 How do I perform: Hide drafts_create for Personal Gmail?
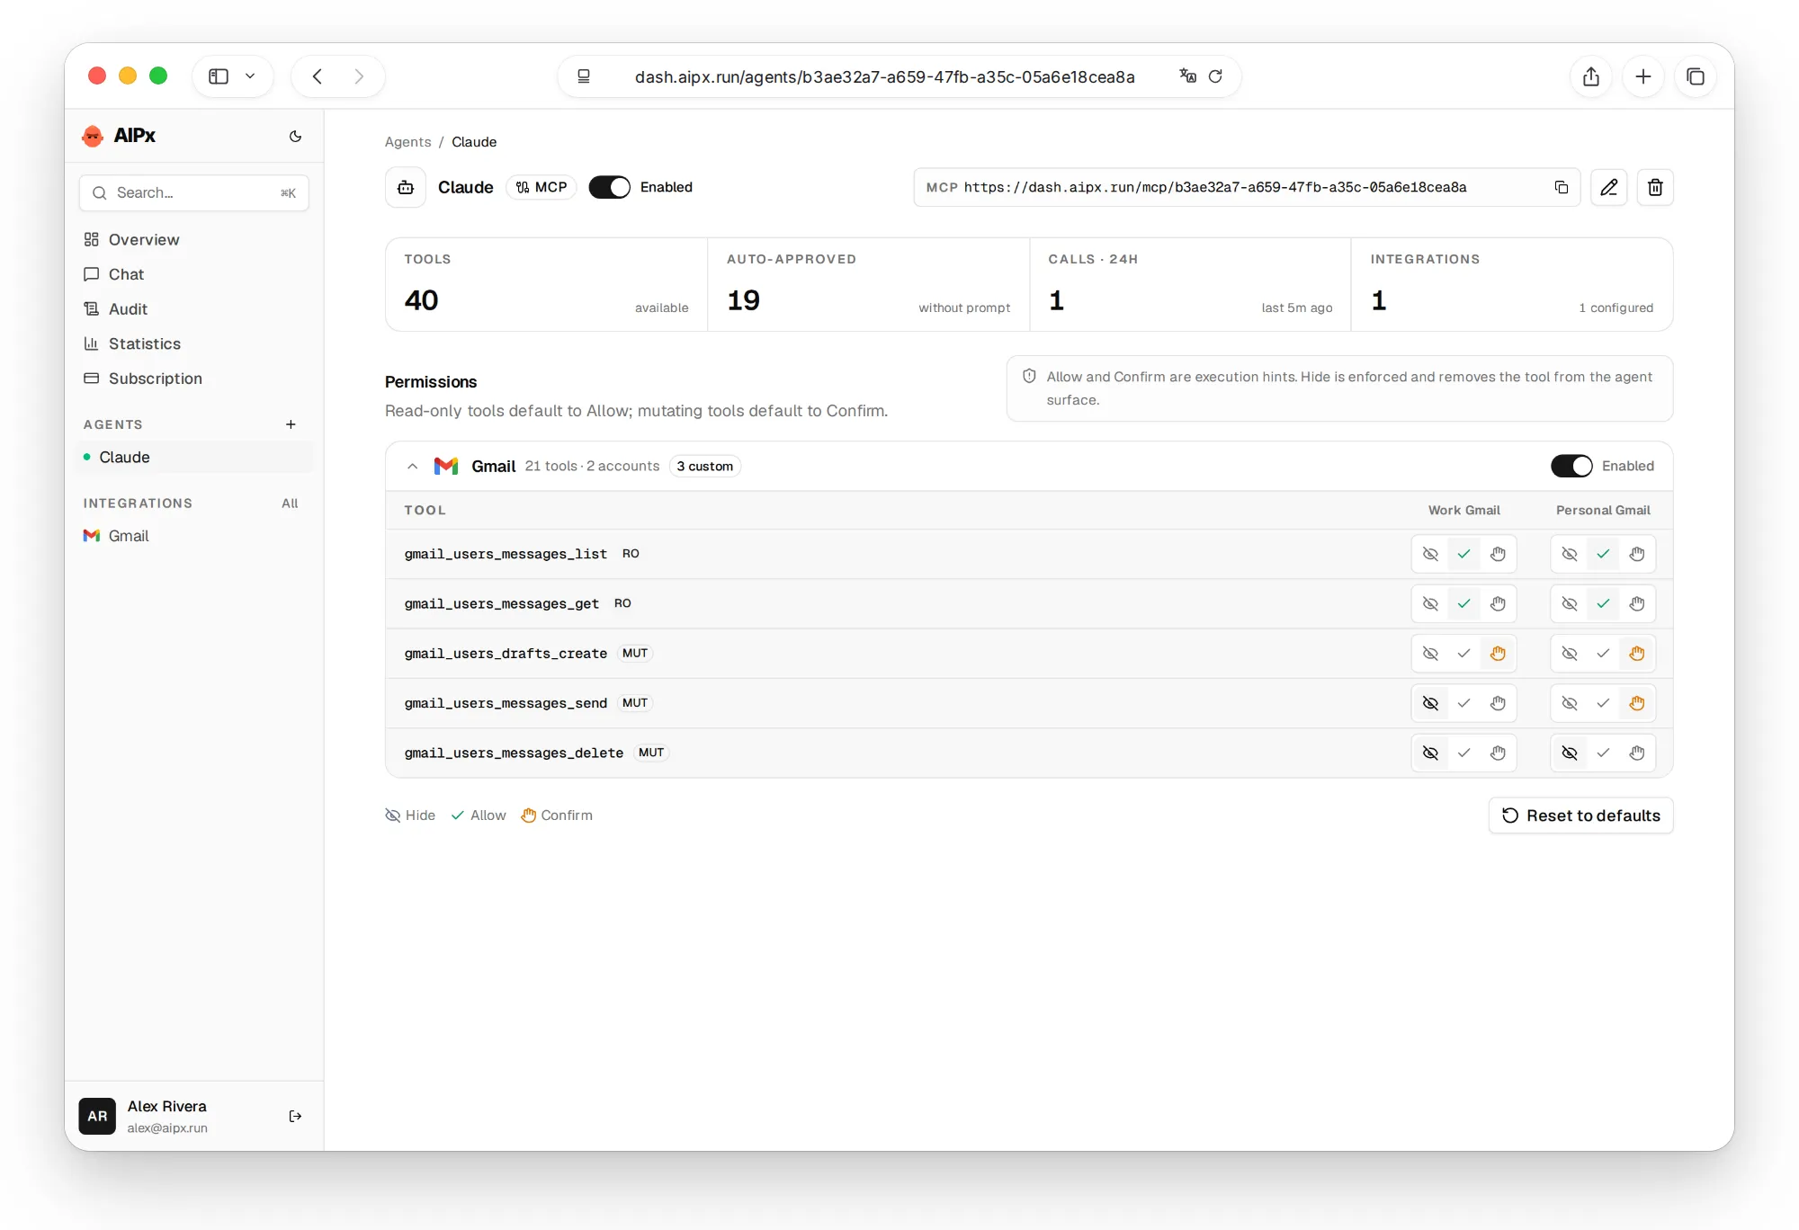coord(1570,654)
